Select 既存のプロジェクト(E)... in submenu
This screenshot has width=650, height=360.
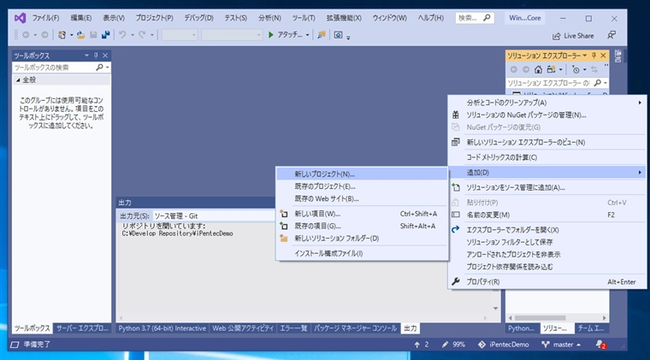[362, 186]
